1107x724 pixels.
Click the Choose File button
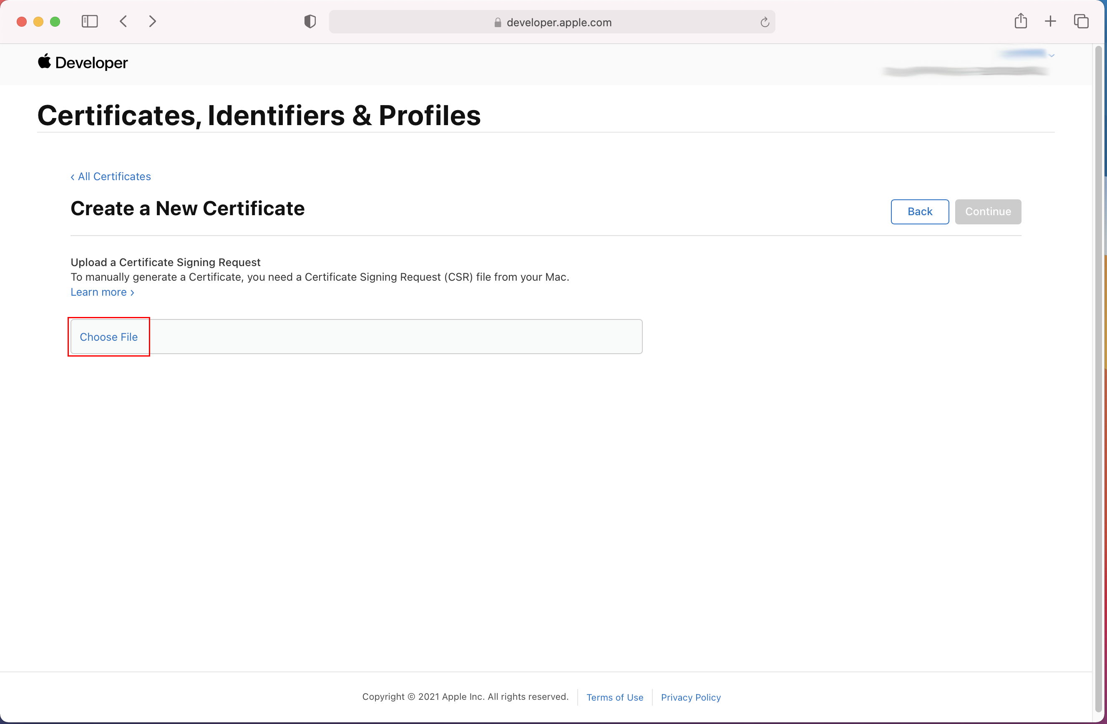tap(108, 337)
